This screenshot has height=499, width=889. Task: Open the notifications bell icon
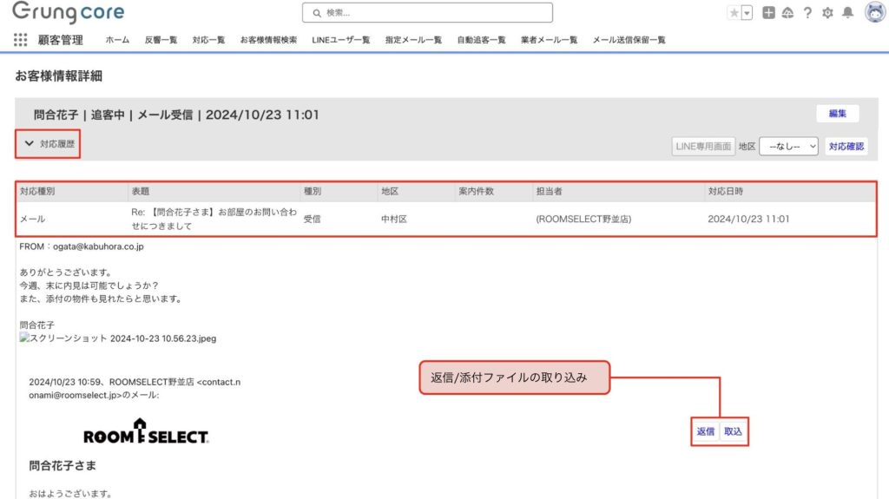pyautogui.click(x=847, y=13)
